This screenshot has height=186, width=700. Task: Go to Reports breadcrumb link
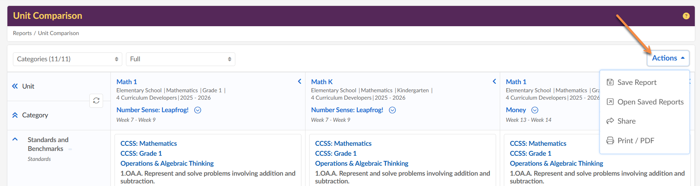[x=22, y=33]
